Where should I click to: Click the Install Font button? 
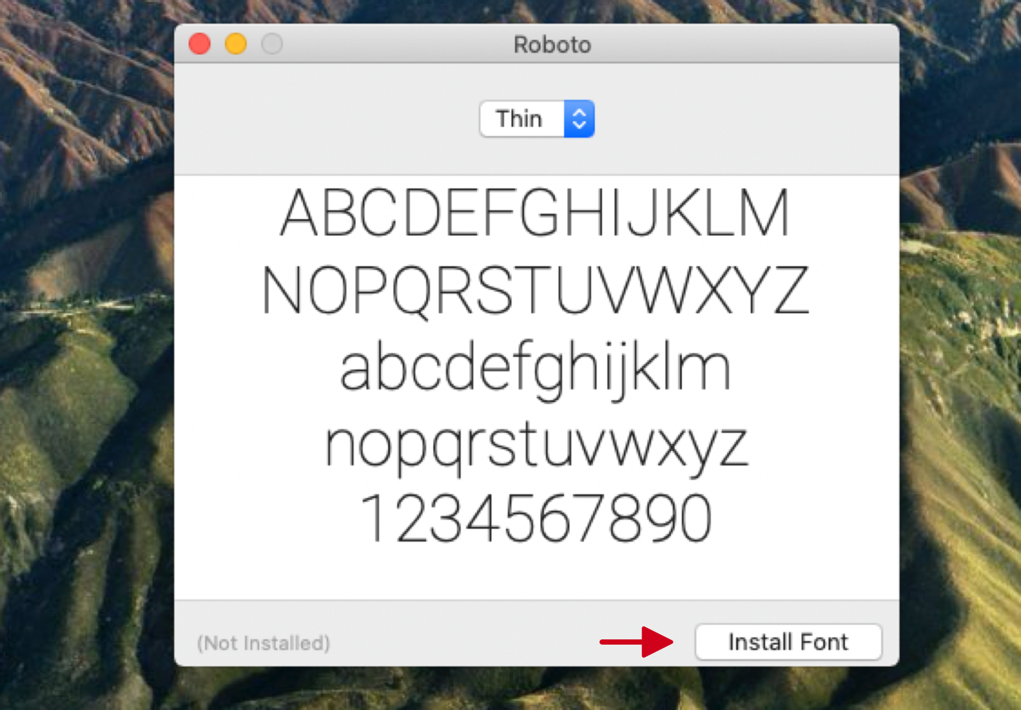[788, 642]
